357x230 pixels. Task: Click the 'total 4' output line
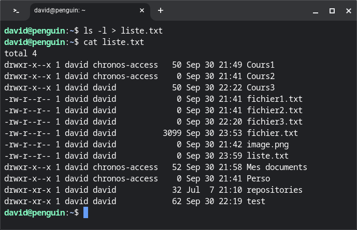[x=21, y=53]
